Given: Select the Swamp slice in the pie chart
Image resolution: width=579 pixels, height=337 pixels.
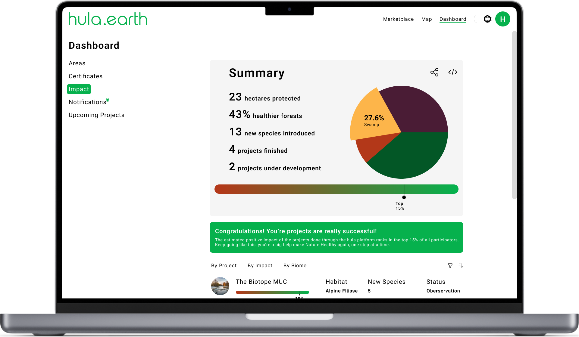Looking at the screenshot, I should pyautogui.click(x=374, y=117).
